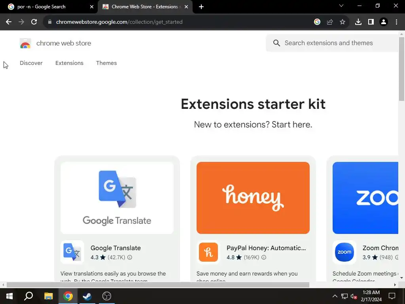Open the tab search dropdown arrow

341,6
